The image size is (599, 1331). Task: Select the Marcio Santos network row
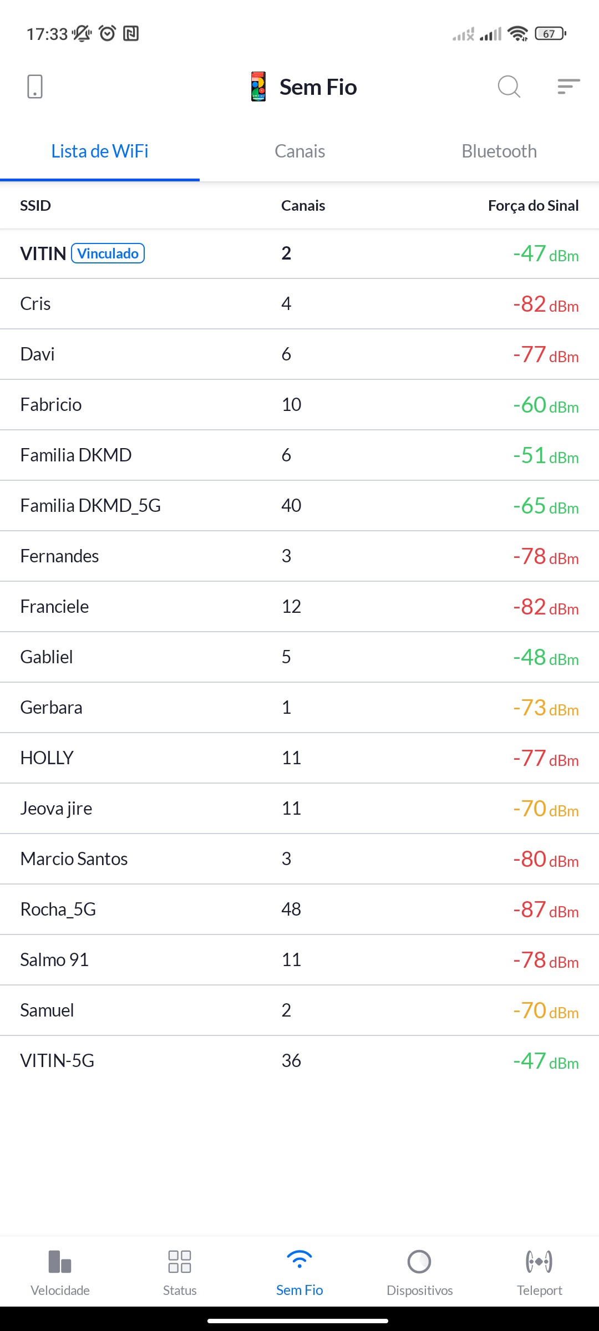[299, 859]
